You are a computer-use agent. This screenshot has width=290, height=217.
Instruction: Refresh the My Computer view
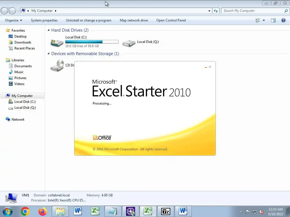(x=216, y=11)
